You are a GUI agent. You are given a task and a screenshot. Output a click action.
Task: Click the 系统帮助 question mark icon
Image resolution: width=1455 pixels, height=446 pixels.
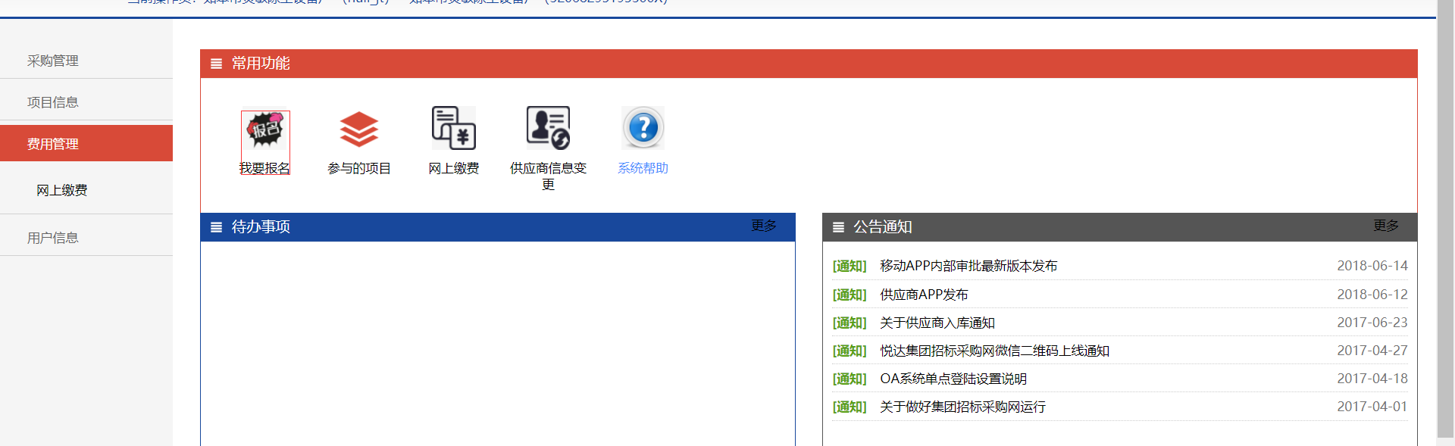pos(643,128)
